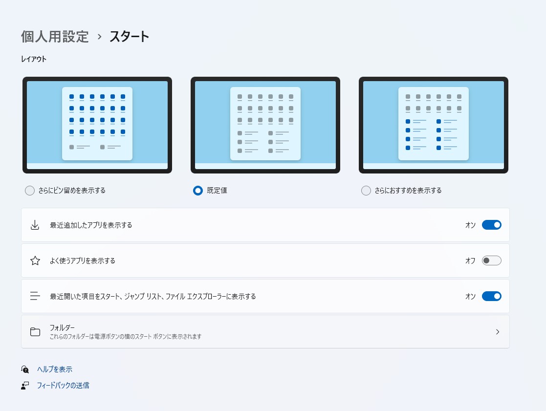Viewport: 546px width, 411px height.
Task: Open 個人用設定 from the breadcrumb
Action: 54,36
